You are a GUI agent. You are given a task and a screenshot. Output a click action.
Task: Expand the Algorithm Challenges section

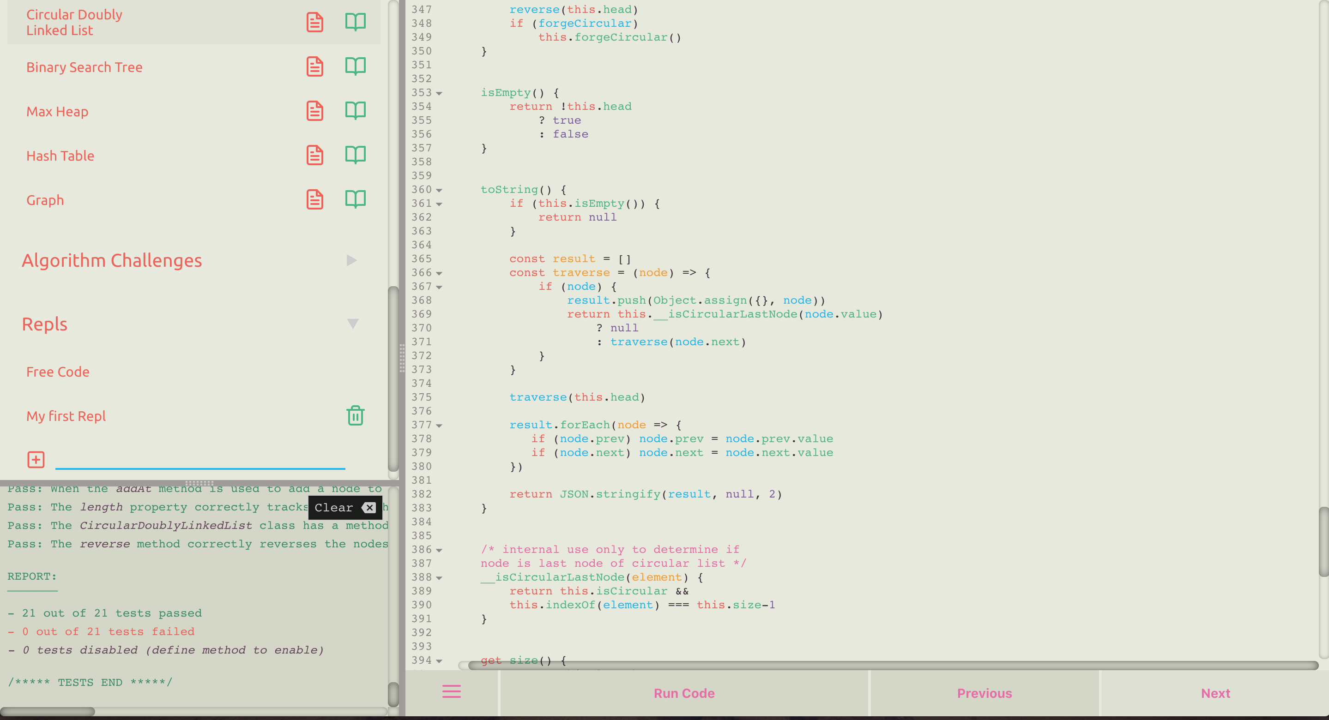(351, 260)
